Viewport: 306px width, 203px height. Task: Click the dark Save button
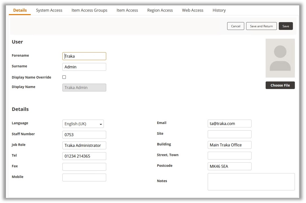pos(286,26)
